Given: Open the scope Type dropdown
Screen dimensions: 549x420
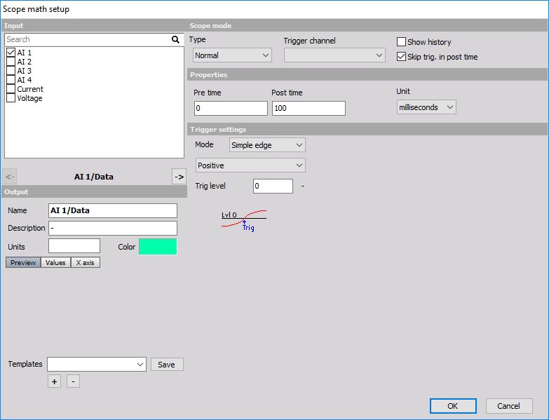Looking at the screenshot, I should [233, 55].
